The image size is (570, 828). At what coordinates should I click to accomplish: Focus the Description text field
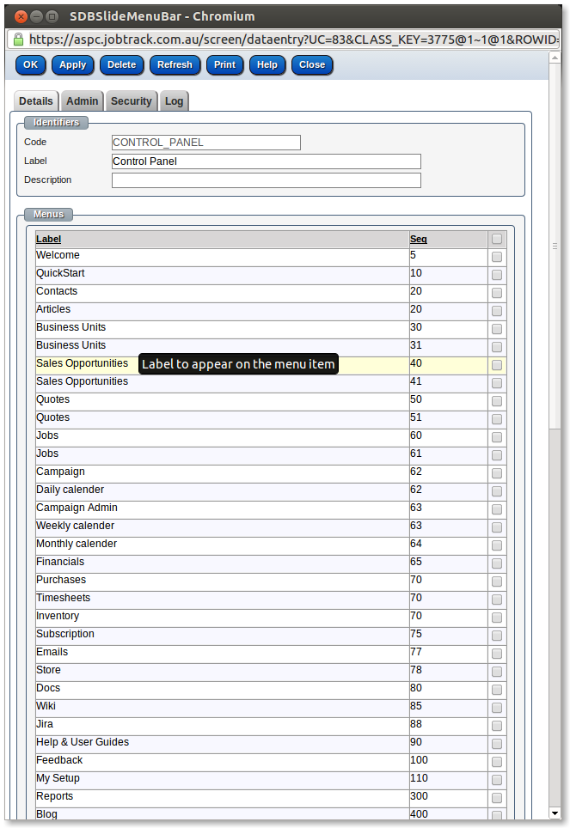tap(266, 180)
